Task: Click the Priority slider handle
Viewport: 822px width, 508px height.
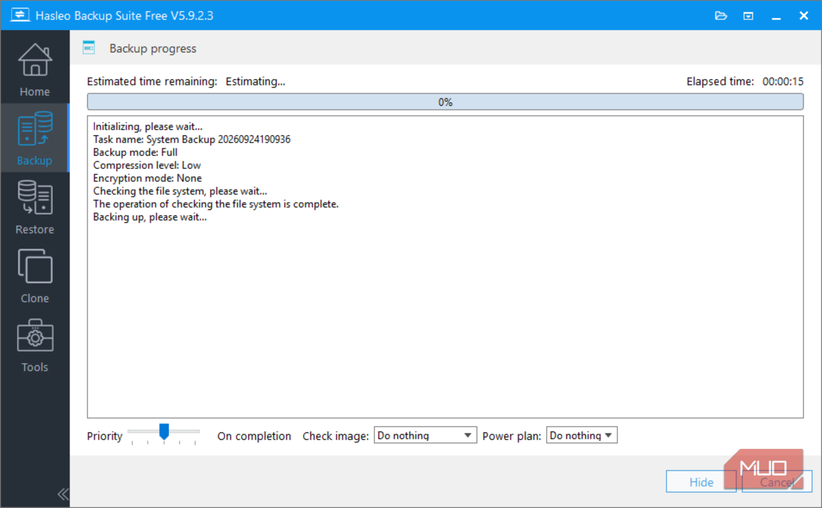Action: pyautogui.click(x=164, y=432)
